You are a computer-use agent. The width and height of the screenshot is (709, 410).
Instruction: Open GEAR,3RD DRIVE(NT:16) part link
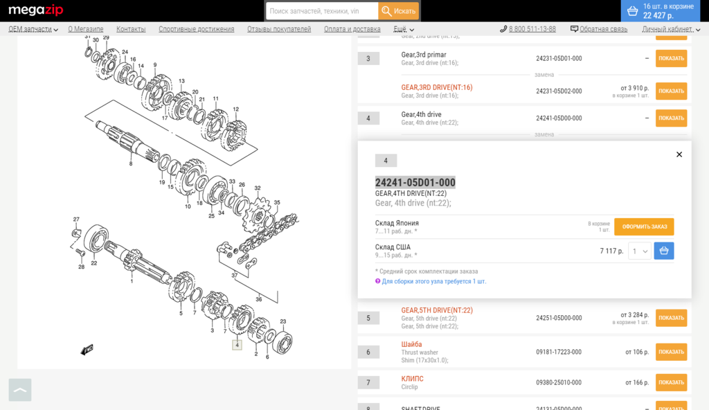(x=437, y=87)
